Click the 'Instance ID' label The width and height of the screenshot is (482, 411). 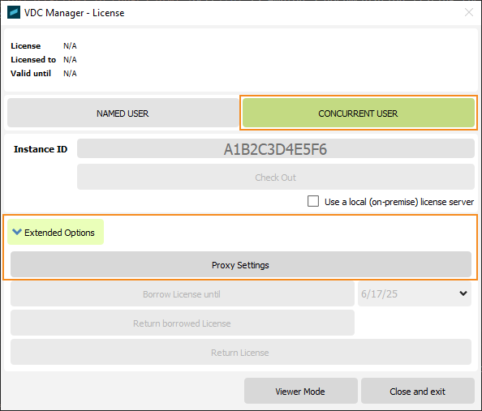[41, 149]
